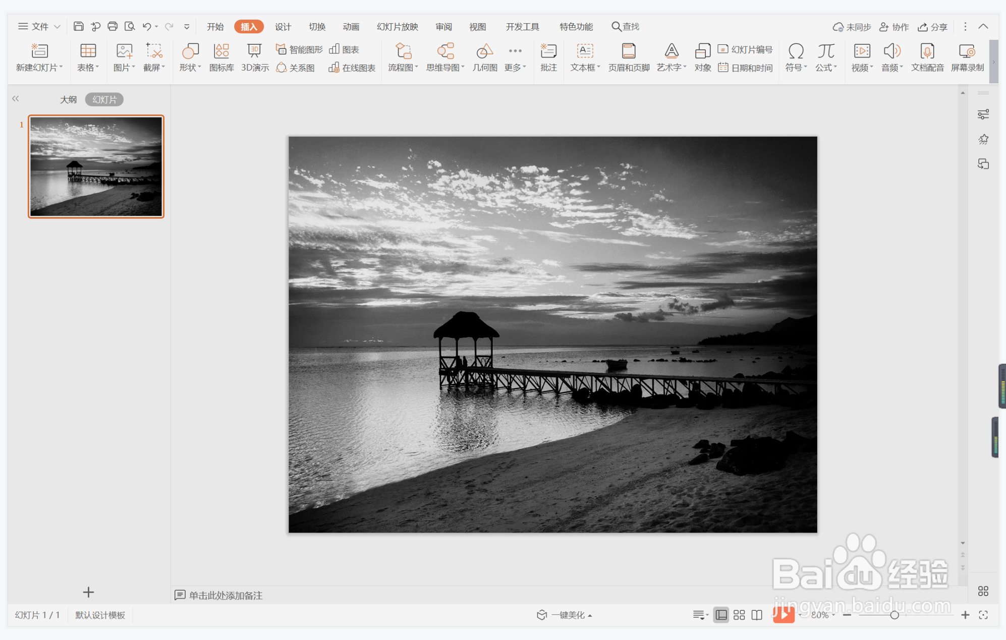This screenshot has width=1006, height=640.
Task: Open the 文件 file menu
Action: [39, 26]
